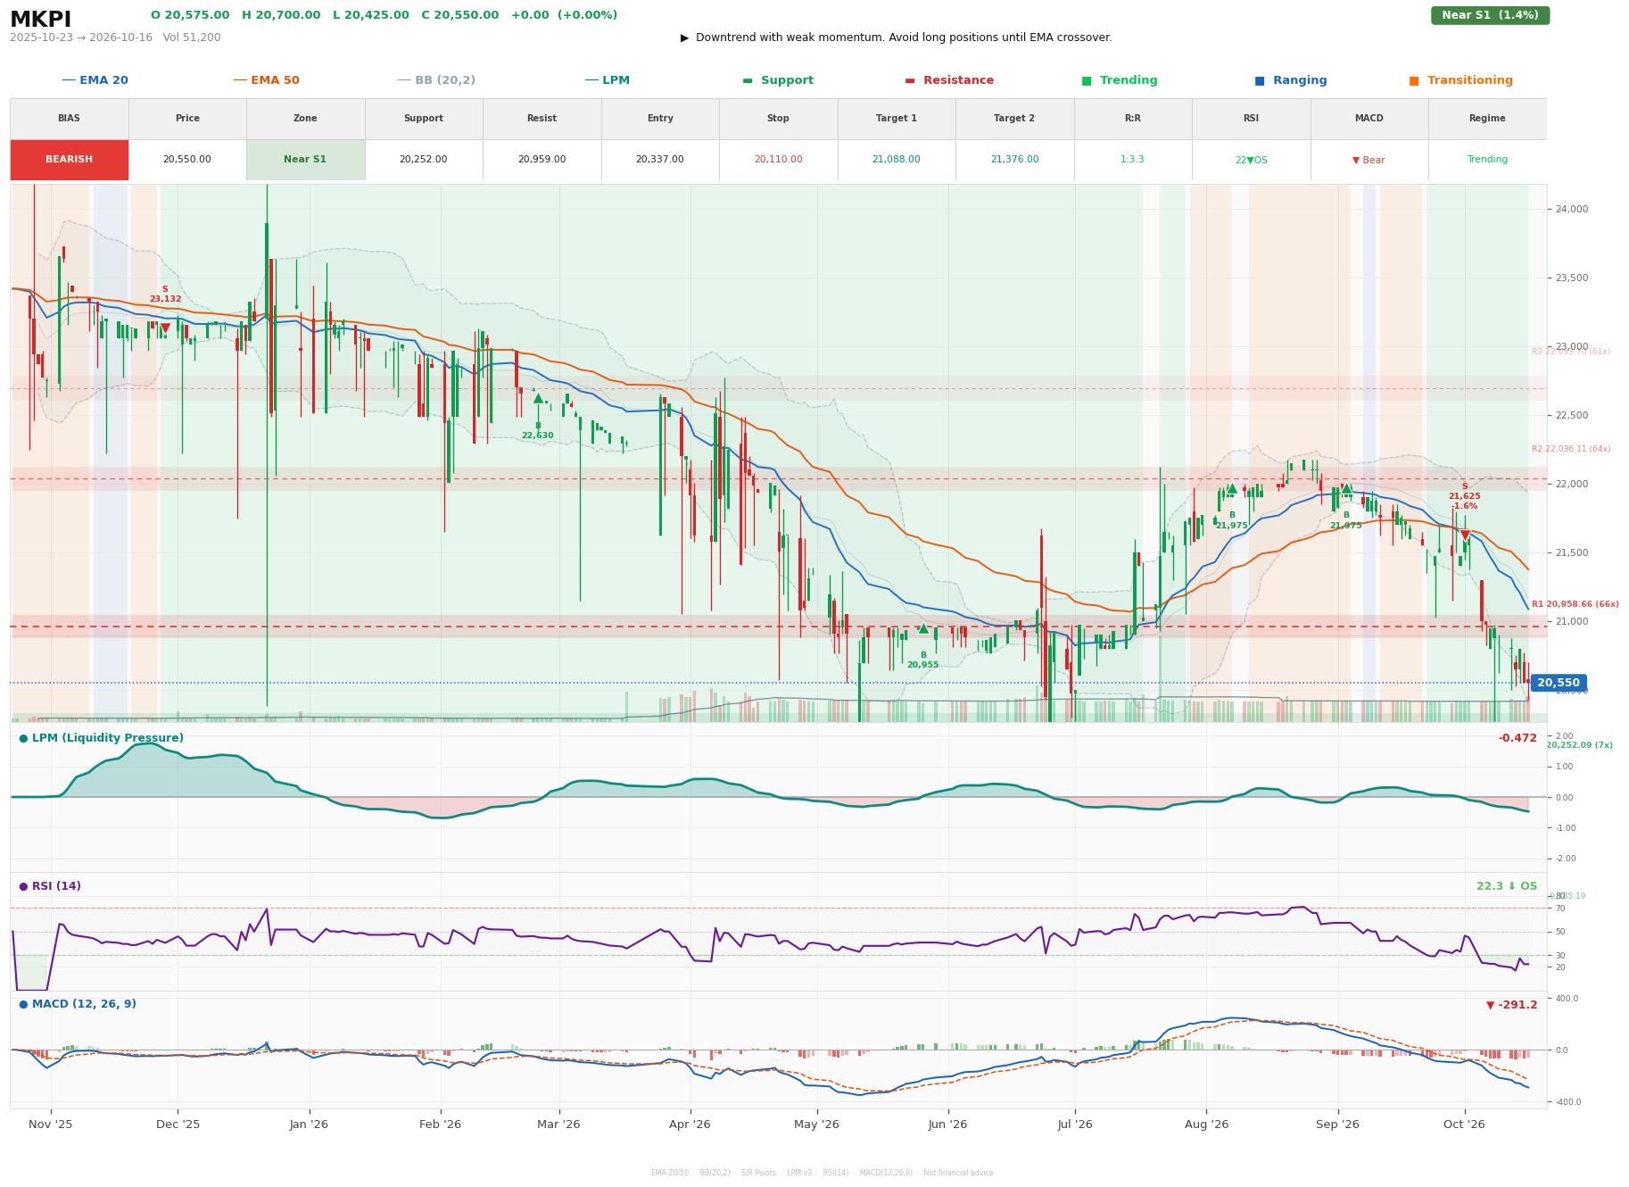Click the Near S1 zone cell
Screen dimensions: 1629x1187
coord(305,160)
